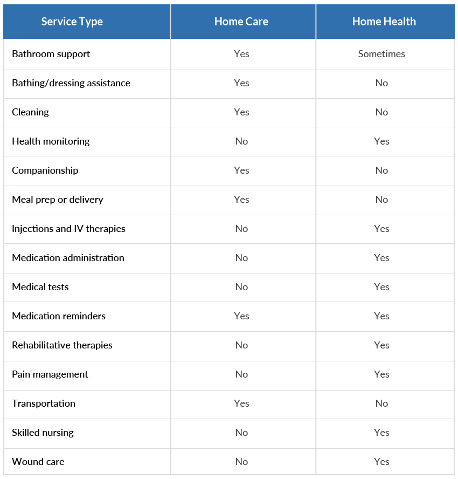Click the Cleaning service label

pos(30,112)
